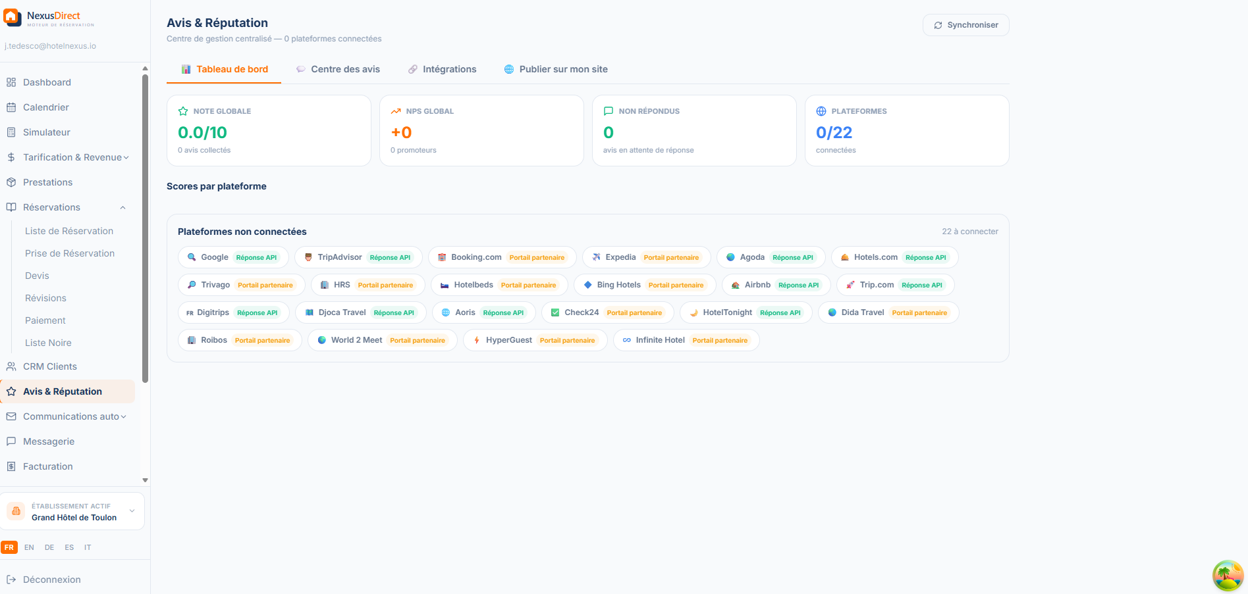Click the Déconnexion logout icon
Image resolution: width=1248 pixels, height=594 pixels.
[11, 580]
